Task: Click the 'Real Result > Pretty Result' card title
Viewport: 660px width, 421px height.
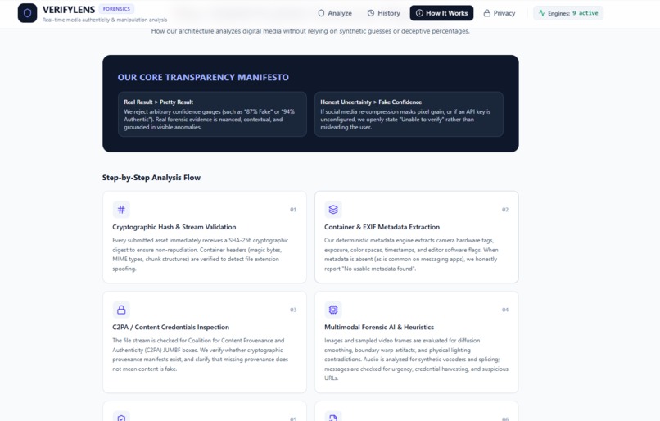Action: [x=159, y=102]
